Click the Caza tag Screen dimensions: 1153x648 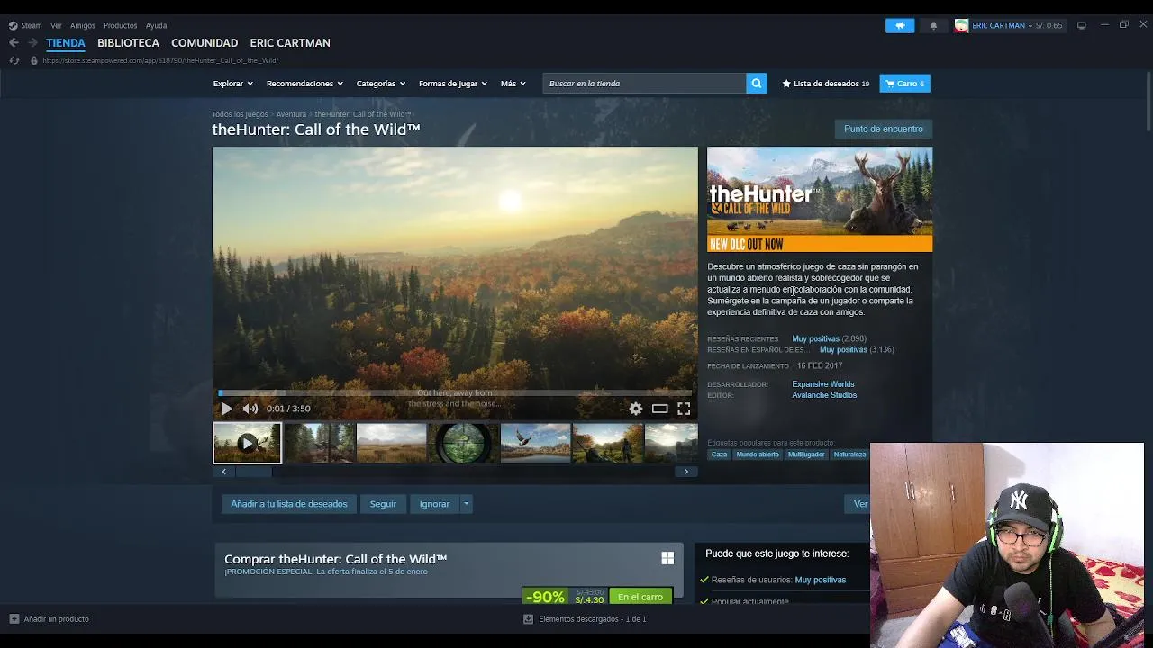click(719, 454)
